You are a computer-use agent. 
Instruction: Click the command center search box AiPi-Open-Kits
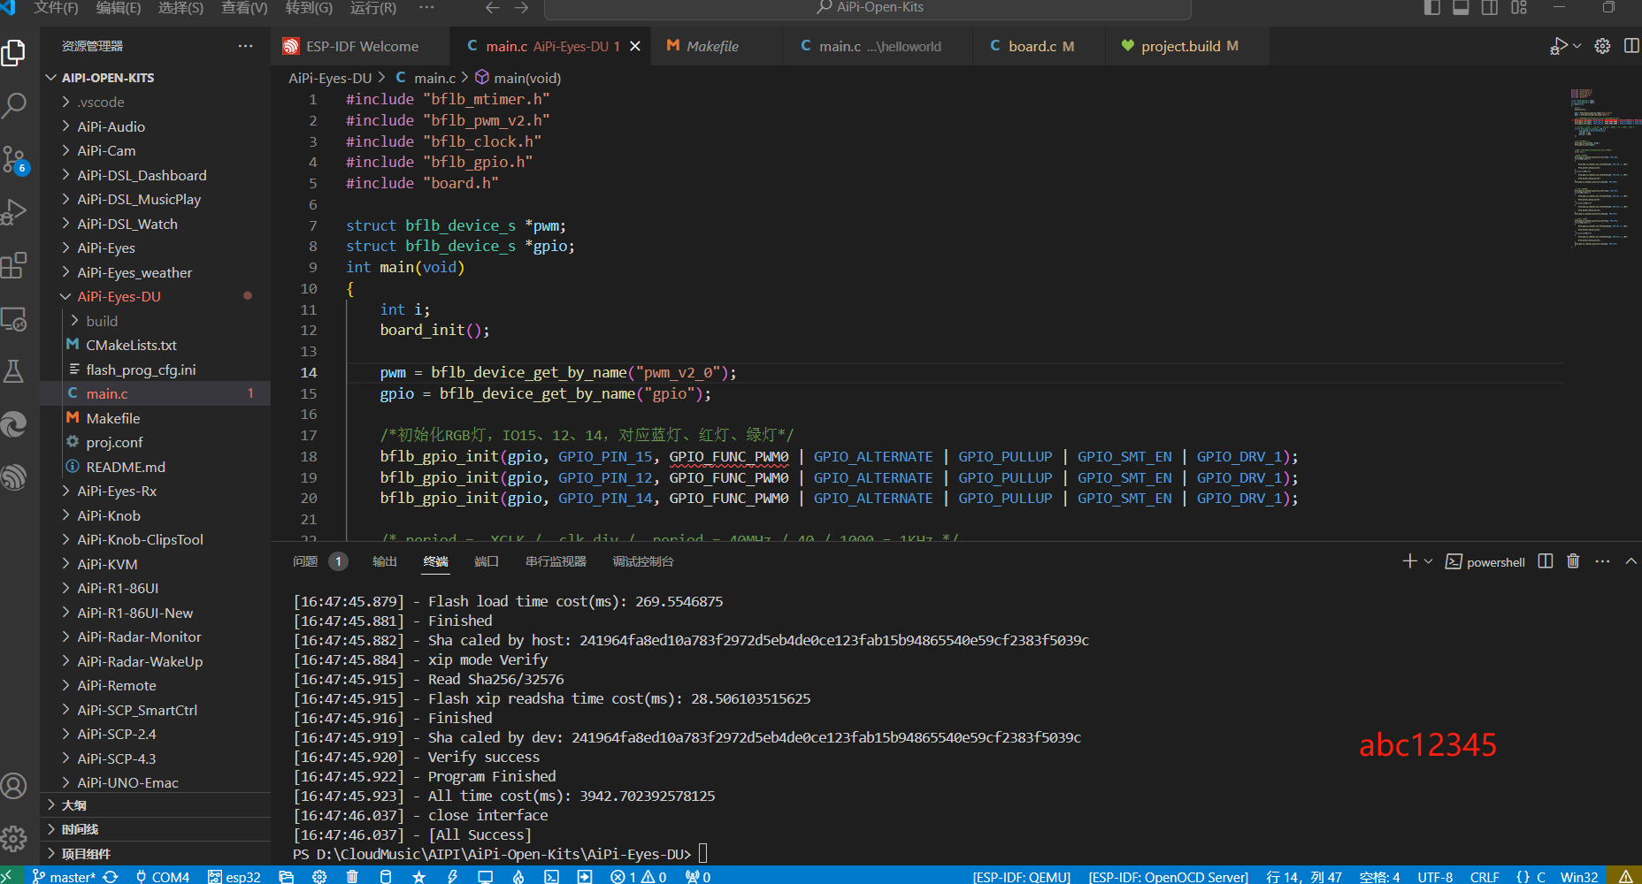pos(868,8)
